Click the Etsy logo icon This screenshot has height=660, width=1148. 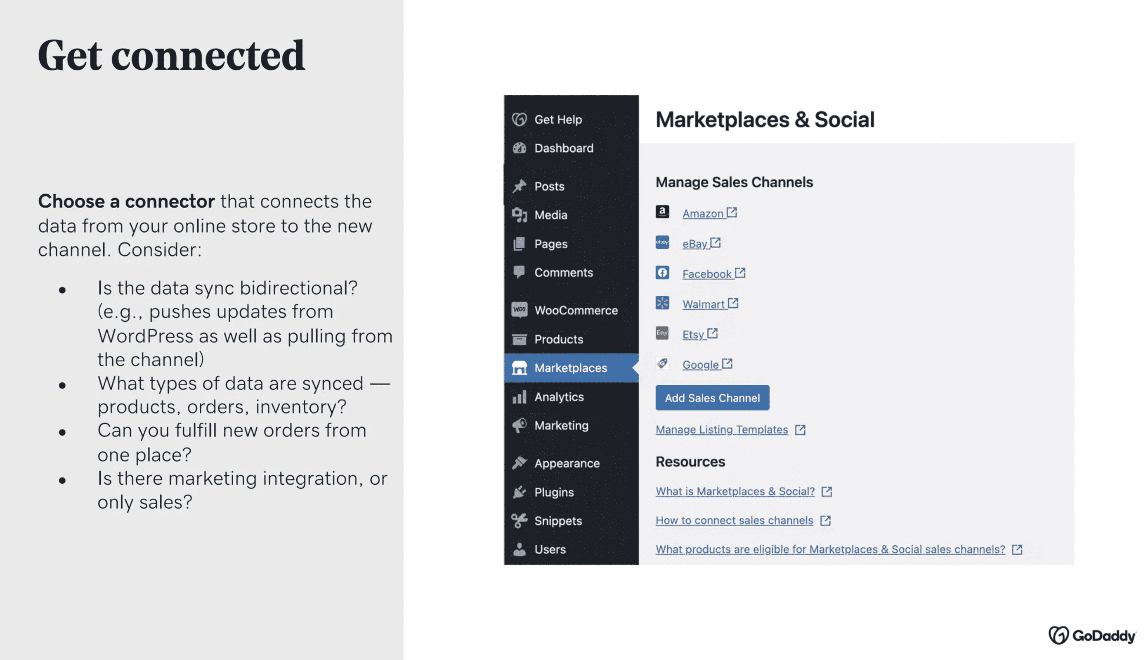(662, 333)
